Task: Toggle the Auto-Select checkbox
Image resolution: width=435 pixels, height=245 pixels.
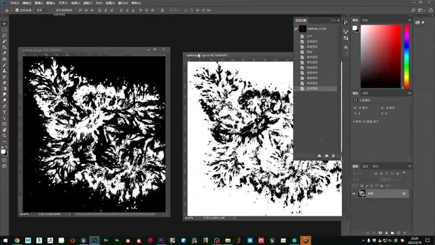Action: click(17, 10)
